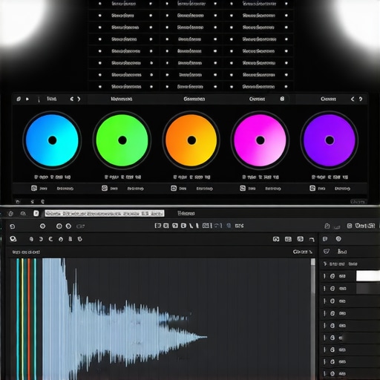Click the values readout under the purple wheel
This screenshot has height=380, width=380.
click(330, 177)
